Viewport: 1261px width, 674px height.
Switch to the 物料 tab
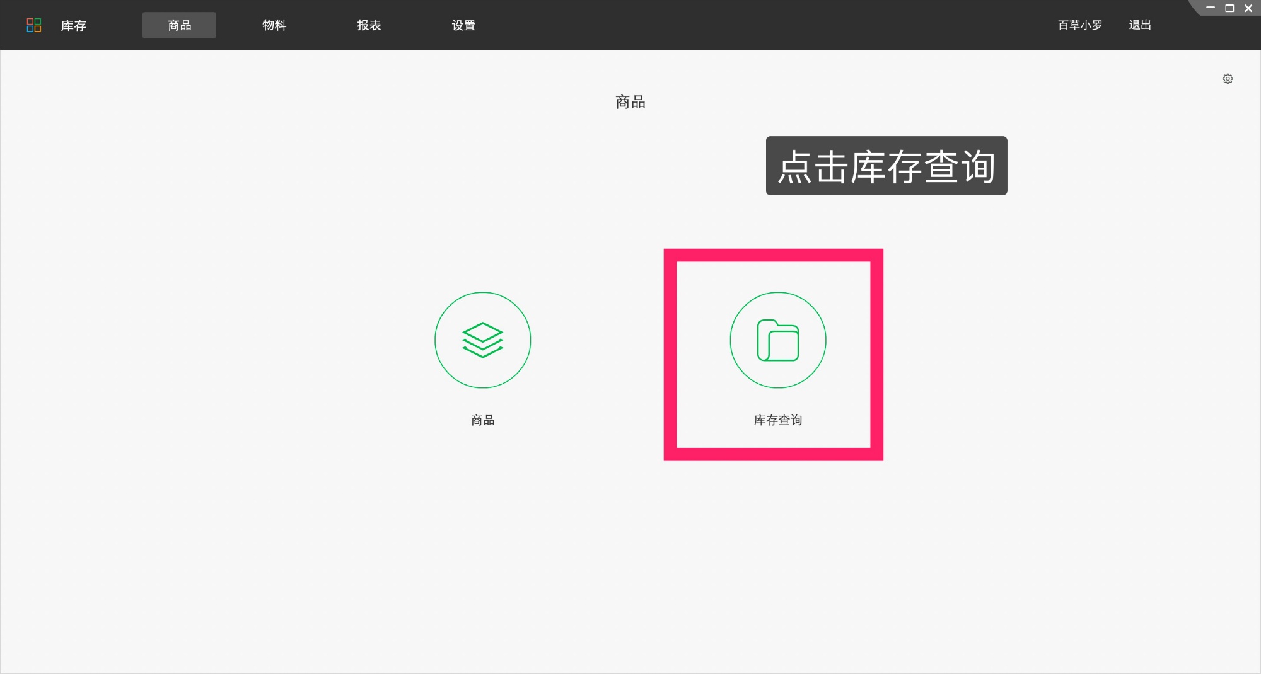(x=274, y=25)
